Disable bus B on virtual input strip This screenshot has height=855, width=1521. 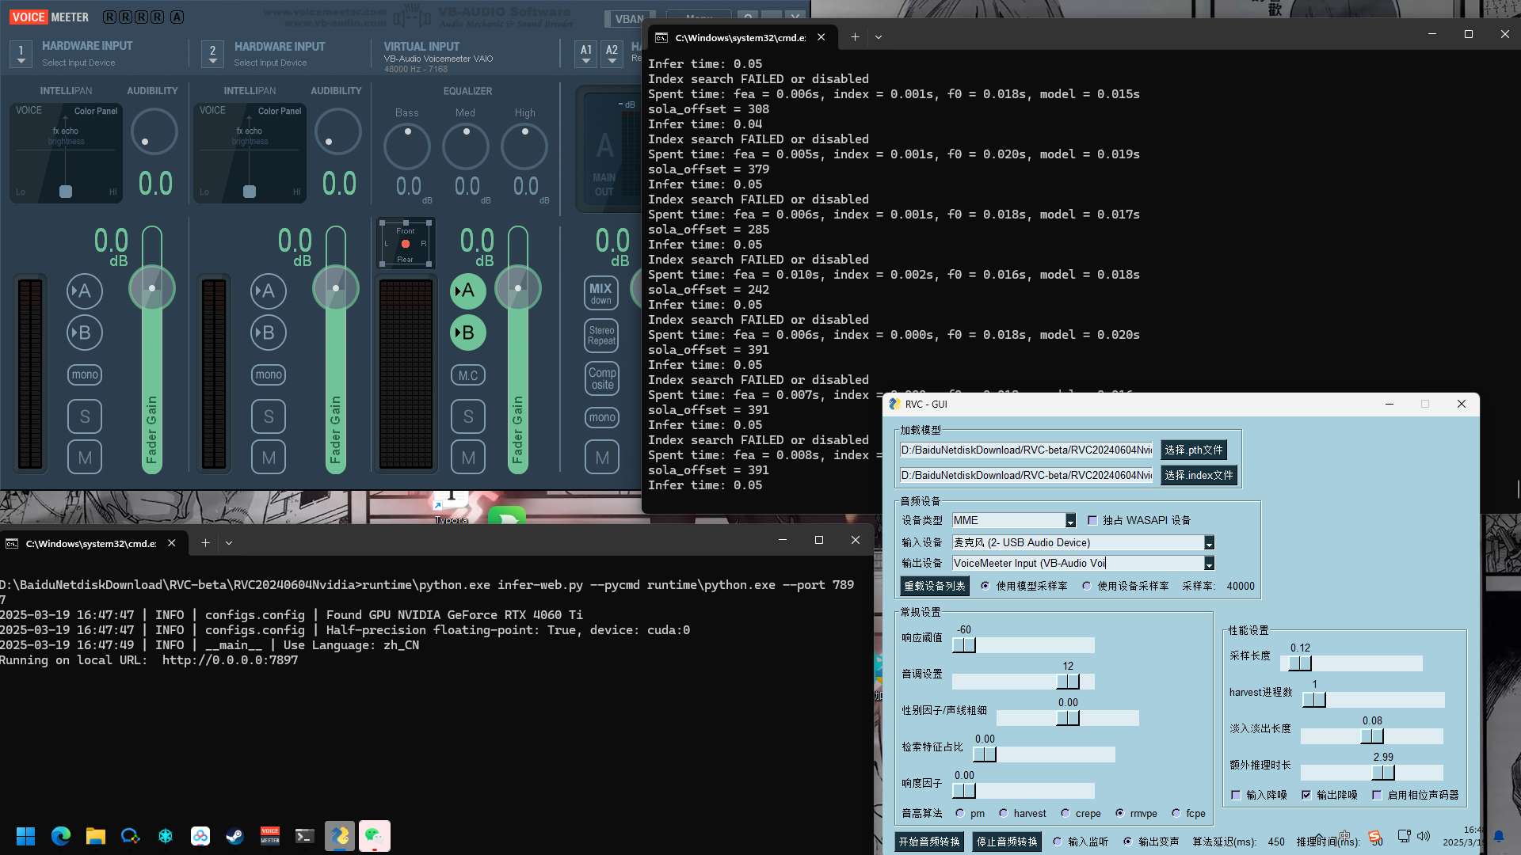coord(468,332)
